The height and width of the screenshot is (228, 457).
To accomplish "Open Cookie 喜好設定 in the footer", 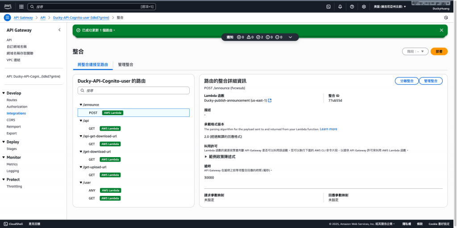I will [x=440, y=224].
